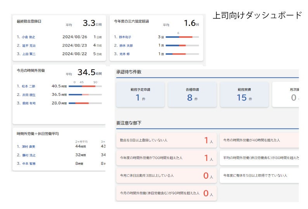
Task: Click the 今月の時間外労働 card title
Action: click(31, 70)
